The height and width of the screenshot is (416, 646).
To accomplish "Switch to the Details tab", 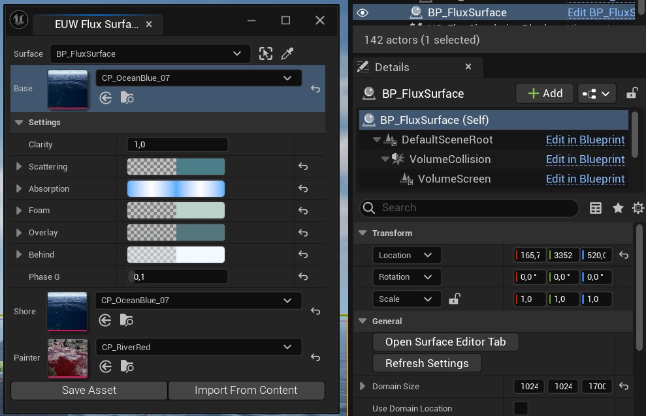I will (x=392, y=67).
